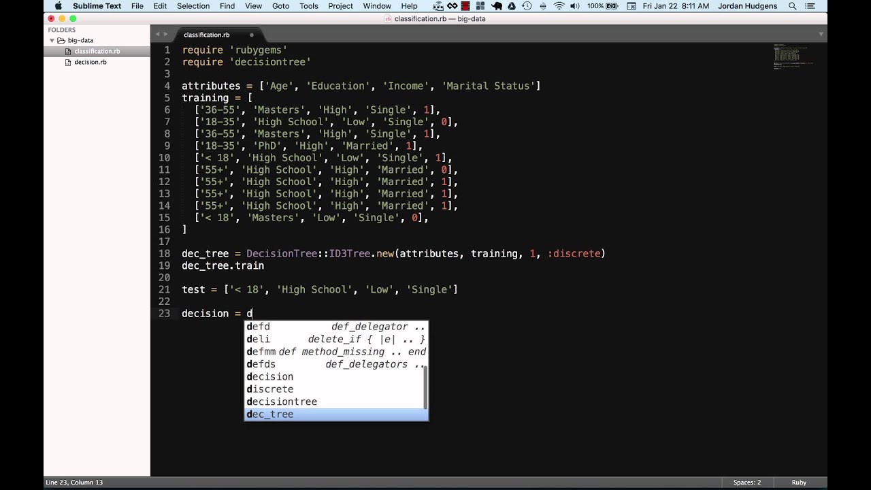The image size is (871, 490).
Task: Place cursor on the test array line
Action: pos(319,289)
